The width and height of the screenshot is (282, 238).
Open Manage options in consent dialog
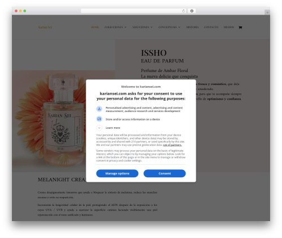[117, 173]
